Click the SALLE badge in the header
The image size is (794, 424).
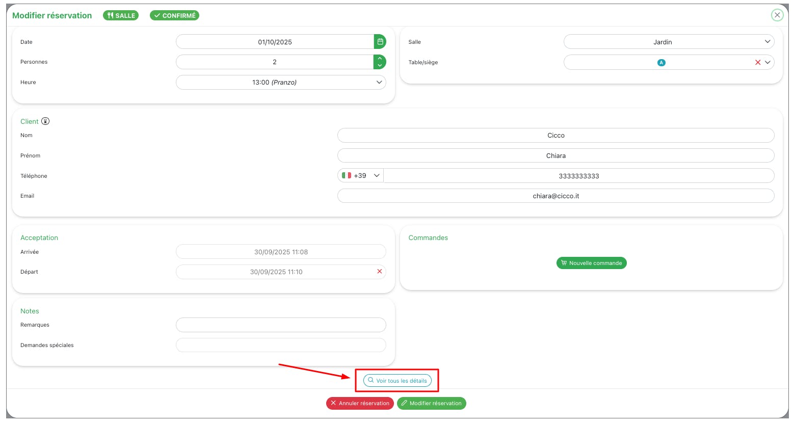tap(121, 15)
